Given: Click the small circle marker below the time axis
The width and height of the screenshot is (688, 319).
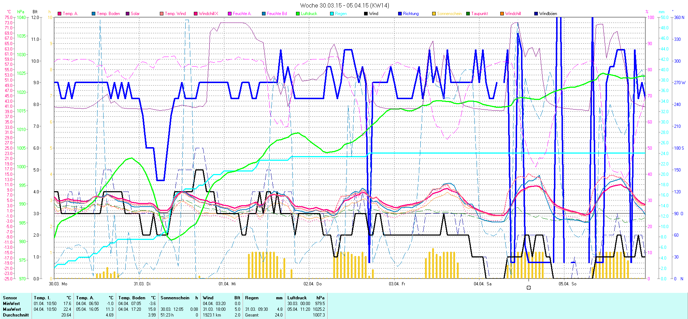Looking at the screenshot, I should coord(529,287).
